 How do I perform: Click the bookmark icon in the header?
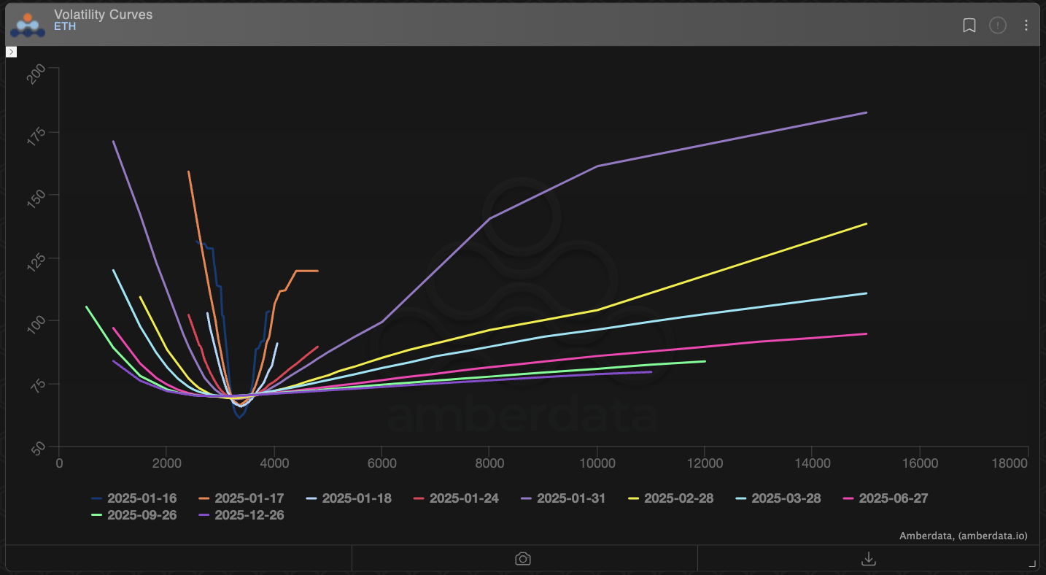[x=969, y=26]
